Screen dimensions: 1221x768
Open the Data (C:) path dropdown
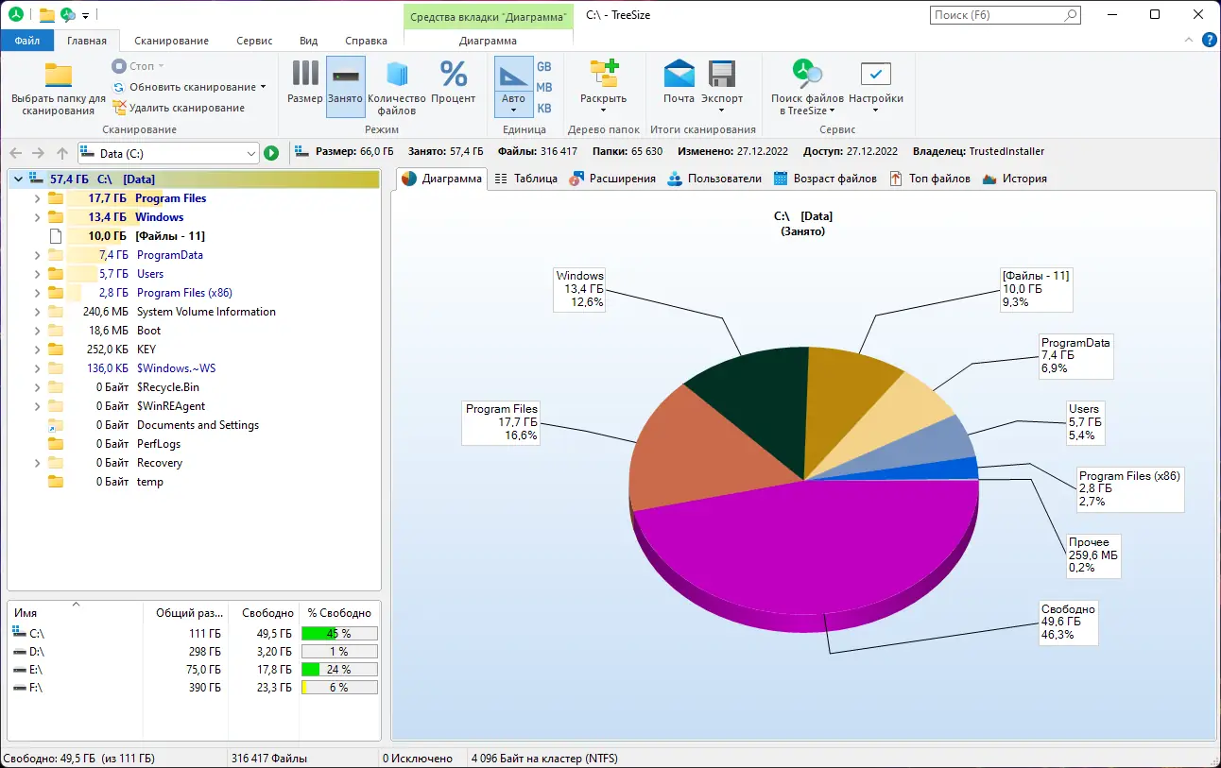click(x=250, y=153)
